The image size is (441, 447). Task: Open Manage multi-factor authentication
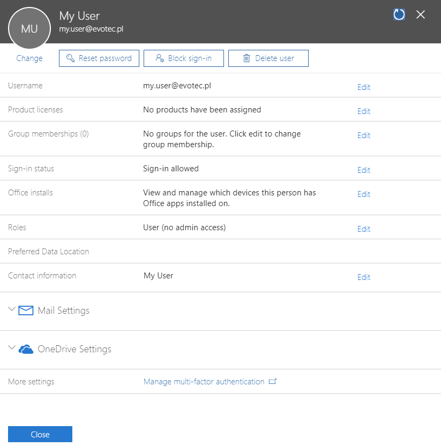[x=205, y=381]
